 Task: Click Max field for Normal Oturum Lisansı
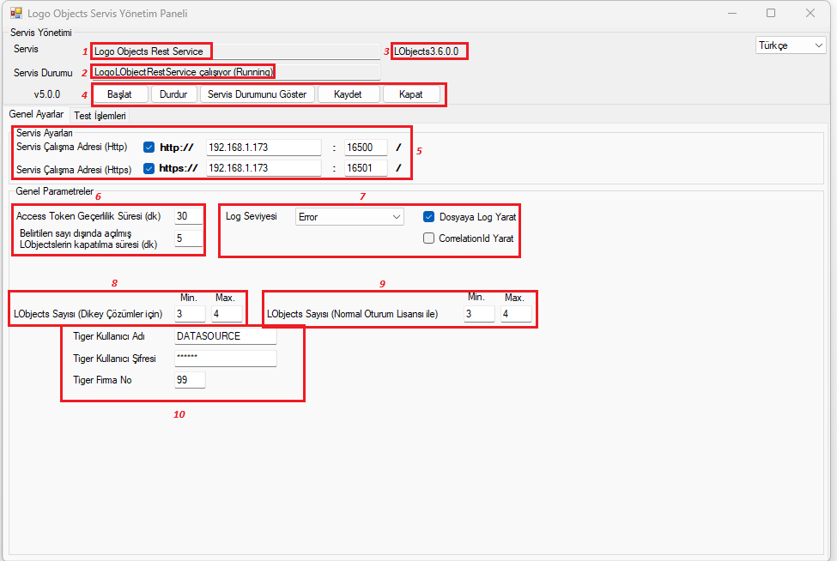516,314
